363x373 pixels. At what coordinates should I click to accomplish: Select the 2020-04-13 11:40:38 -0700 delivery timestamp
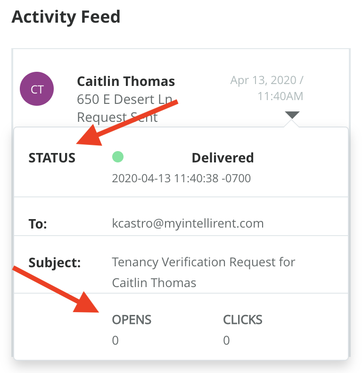pyautogui.click(x=181, y=178)
